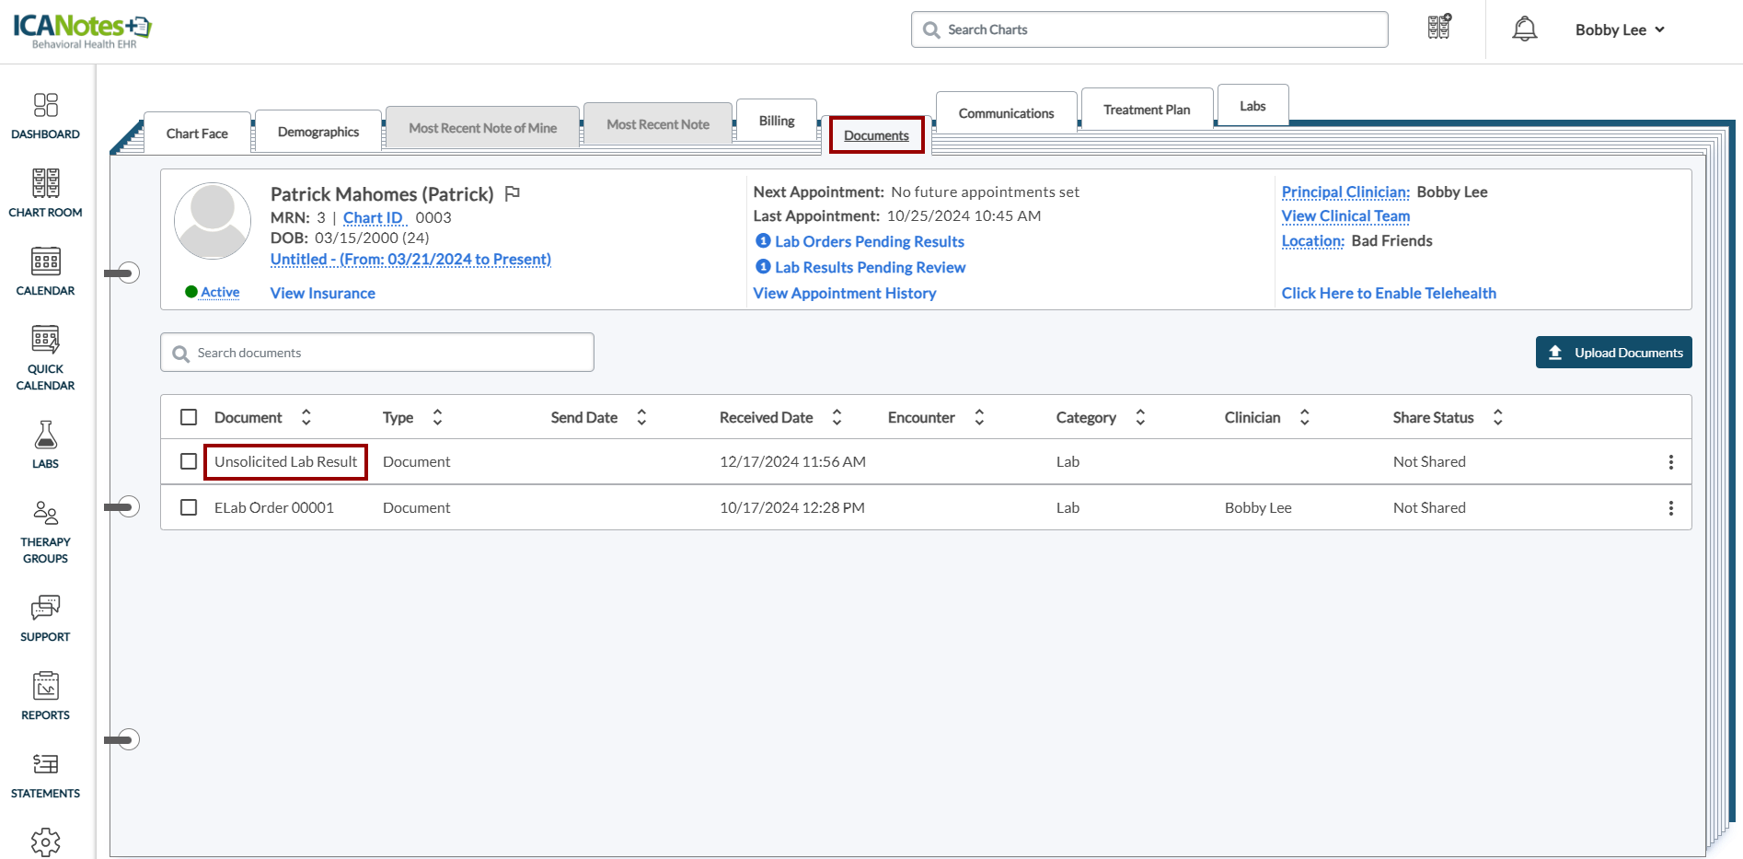Open the Dashboard from the sidebar
The height and width of the screenshot is (859, 1743).
pyautogui.click(x=45, y=116)
